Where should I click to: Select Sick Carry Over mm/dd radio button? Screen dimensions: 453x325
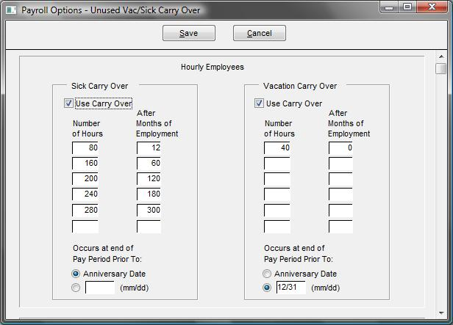[76, 288]
